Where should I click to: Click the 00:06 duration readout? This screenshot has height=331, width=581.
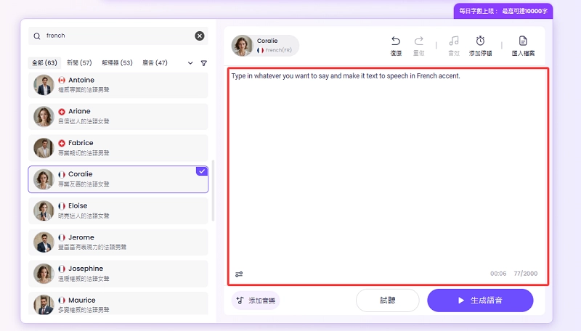[498, 274]
